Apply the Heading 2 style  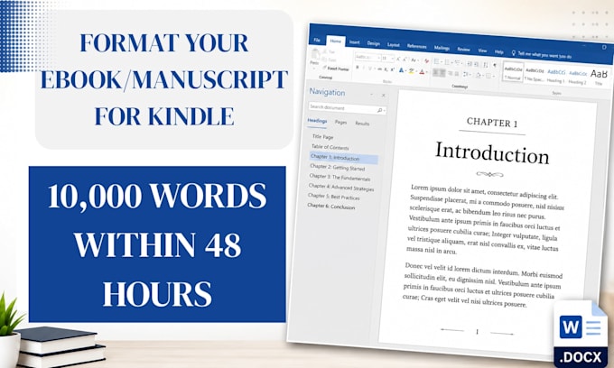[578, 78]
